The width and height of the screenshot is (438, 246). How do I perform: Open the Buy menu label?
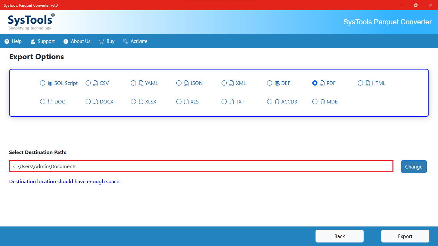tap(111, 41)
